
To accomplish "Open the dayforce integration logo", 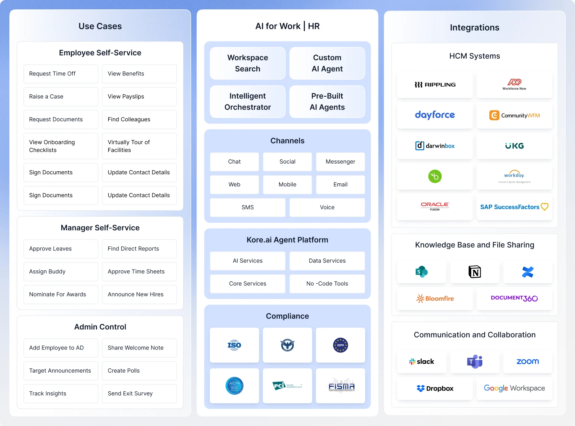I will point(435,115).
